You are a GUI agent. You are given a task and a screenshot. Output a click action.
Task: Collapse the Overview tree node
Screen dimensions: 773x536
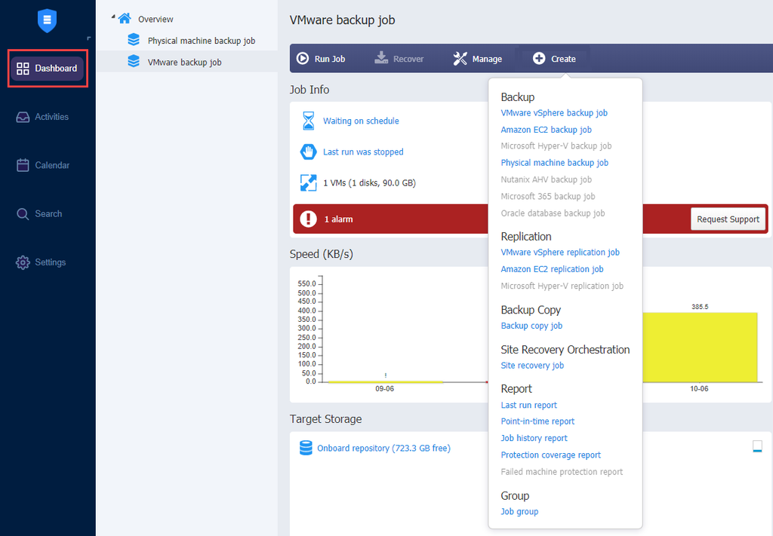point(113,17)
